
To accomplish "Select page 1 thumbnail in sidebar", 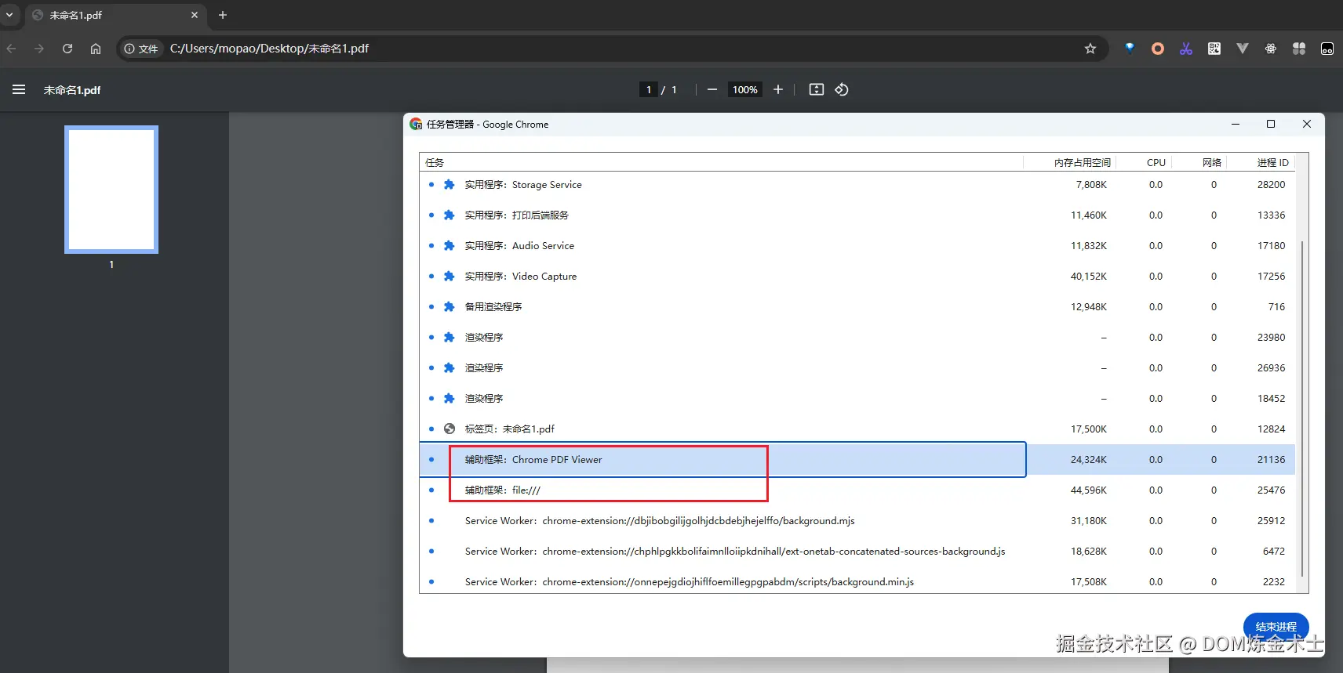I will 111,190.
